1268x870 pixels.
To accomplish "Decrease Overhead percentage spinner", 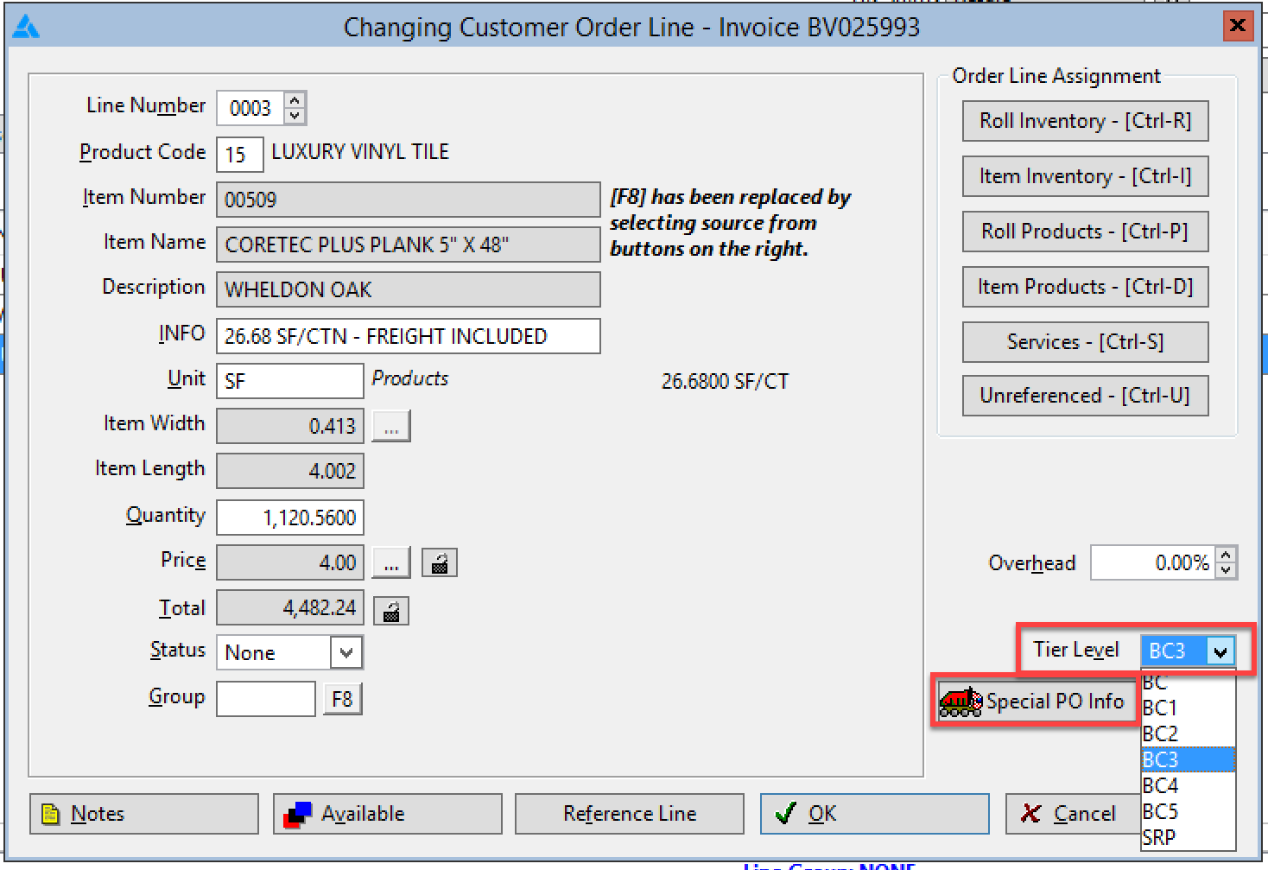I will coord(1226,570).
